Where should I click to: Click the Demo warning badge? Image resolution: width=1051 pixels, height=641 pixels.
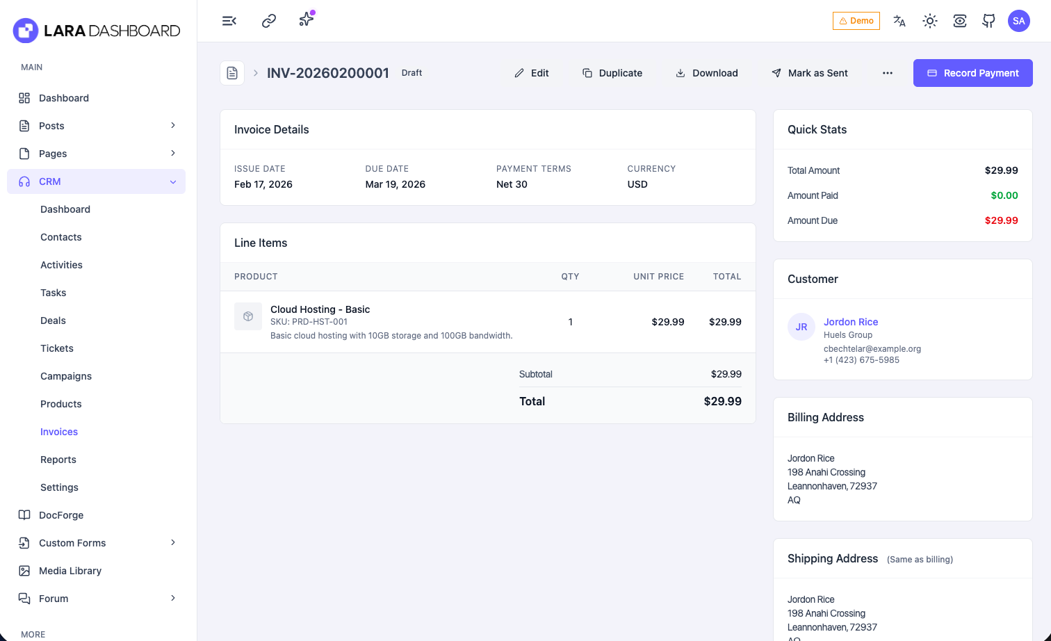click(856, 21)
